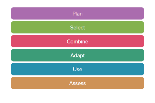Select the green Select bar
Image resolution: width=155 pixels, height=103 pixels.
[78, 27]
